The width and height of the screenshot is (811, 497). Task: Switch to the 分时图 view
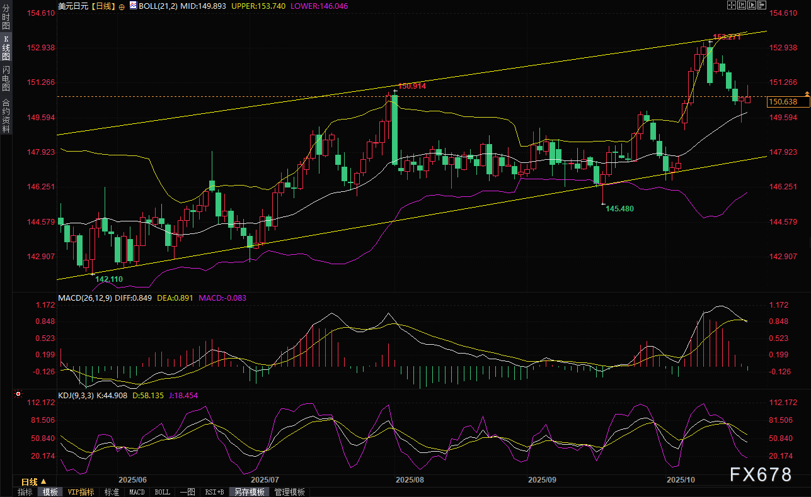[x=6, y=18]
